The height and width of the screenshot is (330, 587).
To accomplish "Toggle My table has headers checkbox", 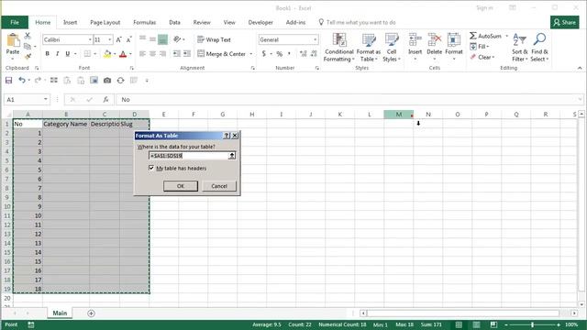I will (x=151, y=168).
